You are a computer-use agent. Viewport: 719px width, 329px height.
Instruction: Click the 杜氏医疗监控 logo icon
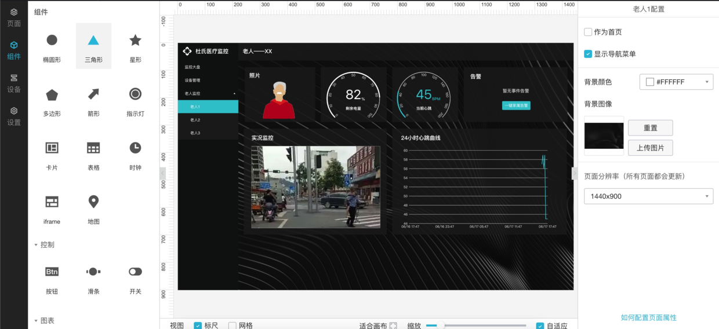pos(187,51)
